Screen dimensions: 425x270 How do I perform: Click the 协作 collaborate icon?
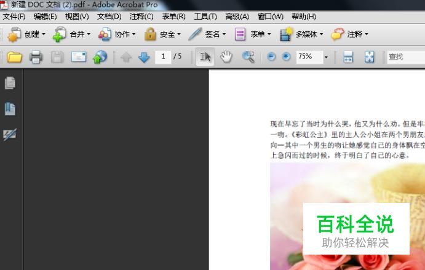tap(105, 34)
